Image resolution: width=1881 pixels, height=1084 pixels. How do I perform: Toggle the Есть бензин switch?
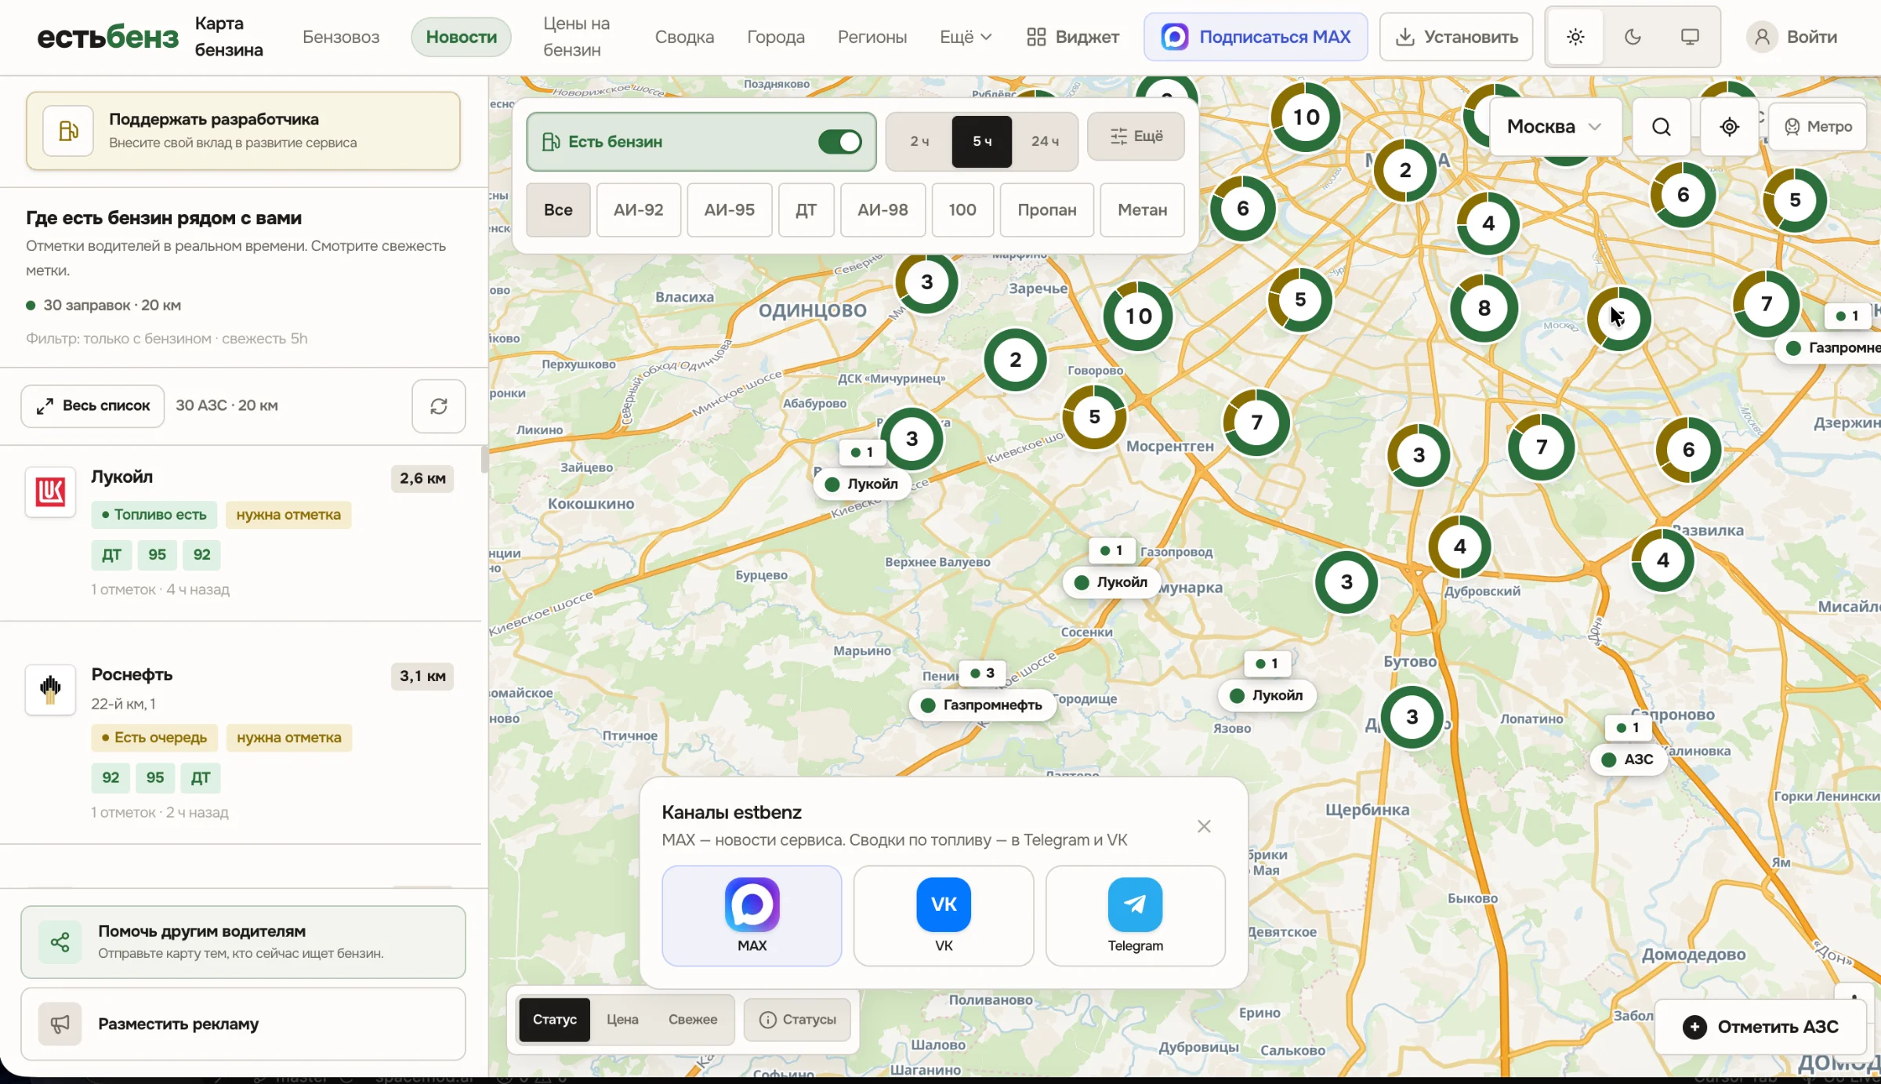click(x=839, y=142)
